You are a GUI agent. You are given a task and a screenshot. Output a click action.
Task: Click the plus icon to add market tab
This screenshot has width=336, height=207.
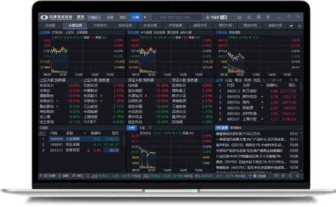click(x=298, y=24)
